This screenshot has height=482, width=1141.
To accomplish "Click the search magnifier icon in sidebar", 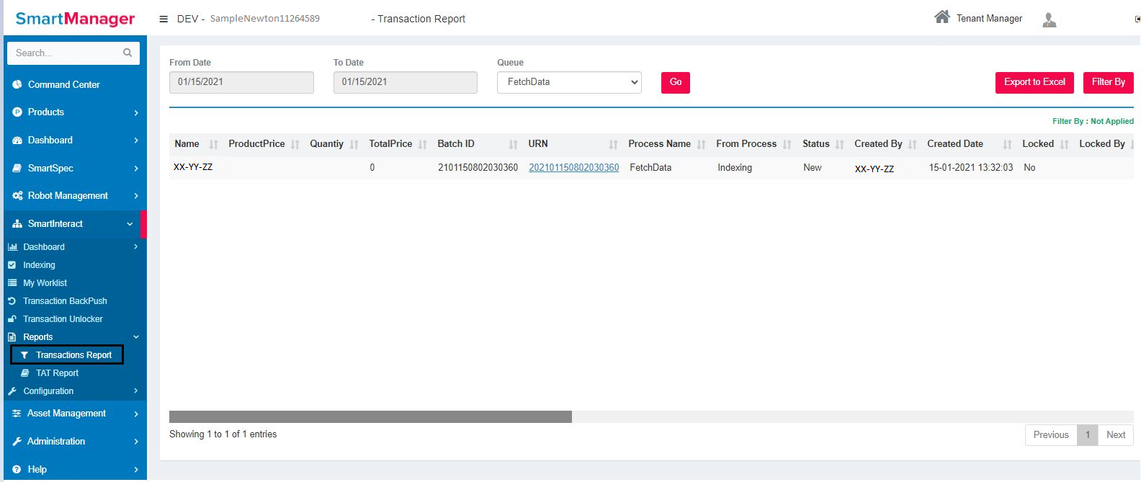I will click(127, 53).
